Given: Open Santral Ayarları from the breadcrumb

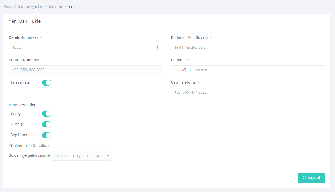Looking at the screenshot, I should click(x=30, y=6).
